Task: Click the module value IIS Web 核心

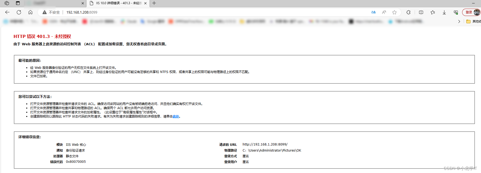Action: coord(76,144)
